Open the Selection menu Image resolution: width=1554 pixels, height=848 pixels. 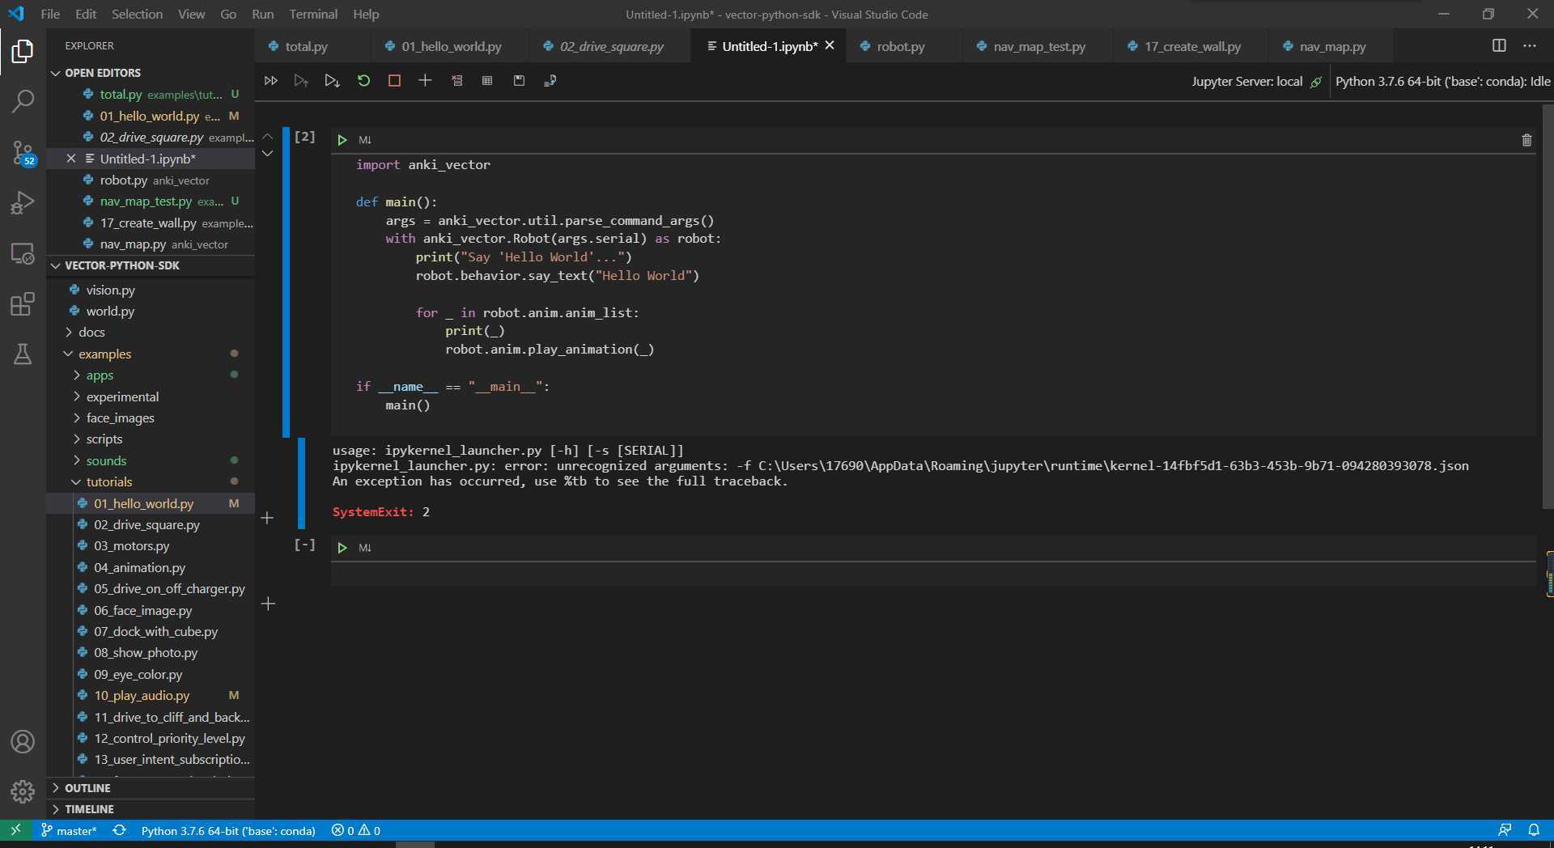tap(137, 14)
